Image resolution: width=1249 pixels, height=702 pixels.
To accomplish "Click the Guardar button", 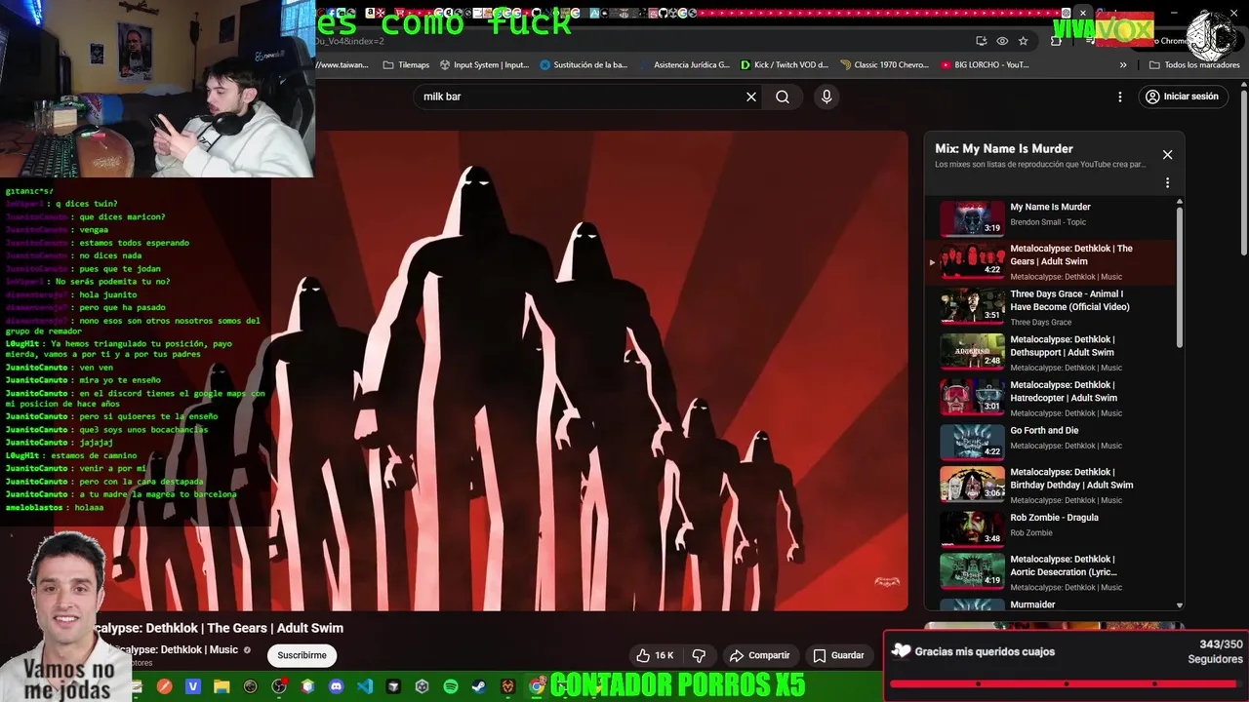I will pos(838,655).
